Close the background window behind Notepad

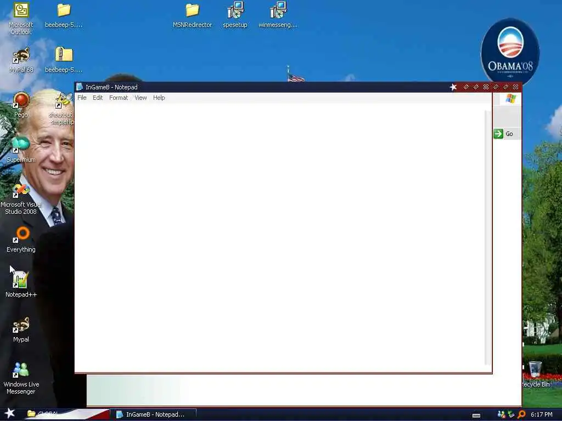[516, 87]
